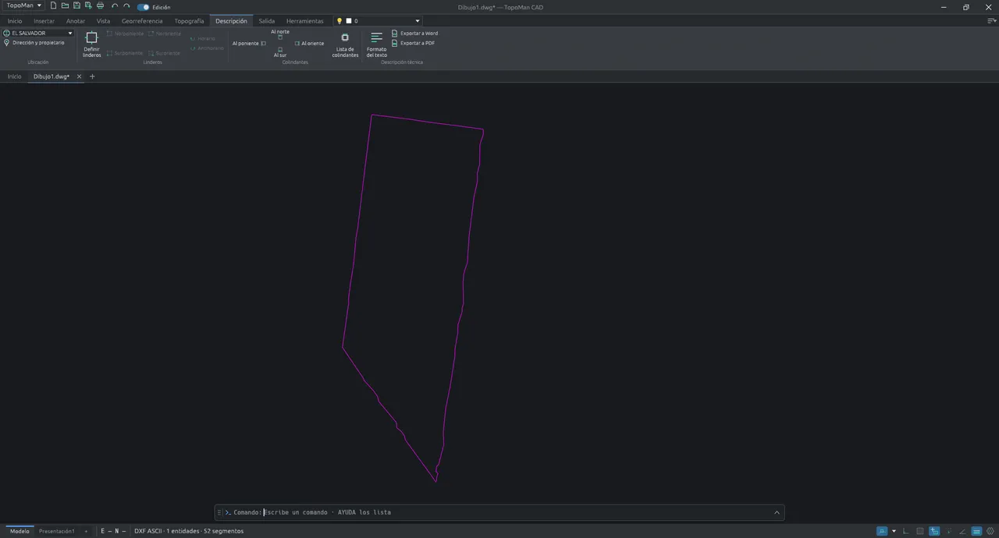
Task: Toggle ortho mode in status bar
Action: click(x=905, y=531)
